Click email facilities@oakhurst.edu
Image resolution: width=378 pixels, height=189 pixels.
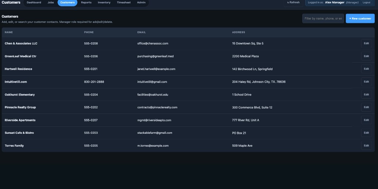pos(152,94)
